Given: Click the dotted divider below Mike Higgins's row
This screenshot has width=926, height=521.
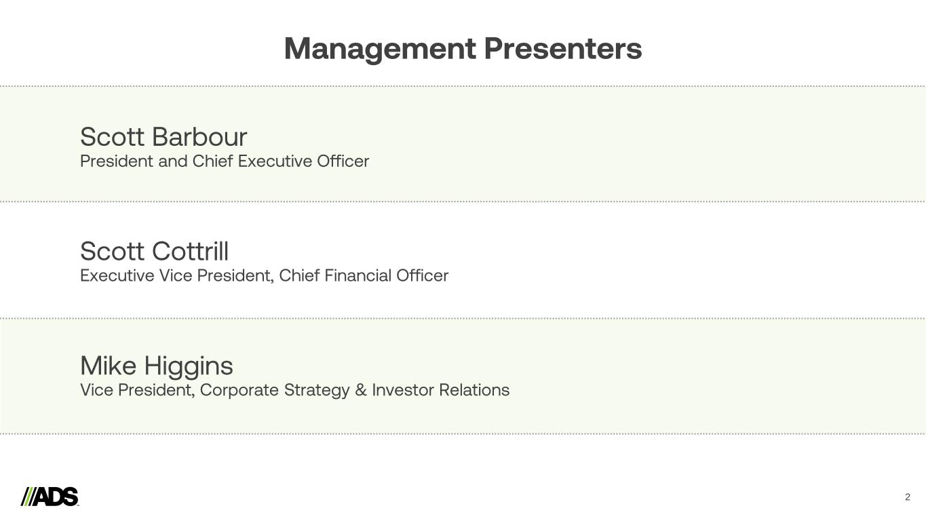Looking at the screenshot, I should (x=463, y=433).
